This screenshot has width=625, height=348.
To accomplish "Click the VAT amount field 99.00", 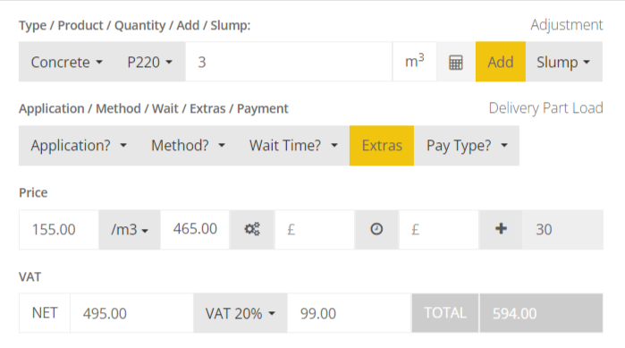I will coord(350,313).
